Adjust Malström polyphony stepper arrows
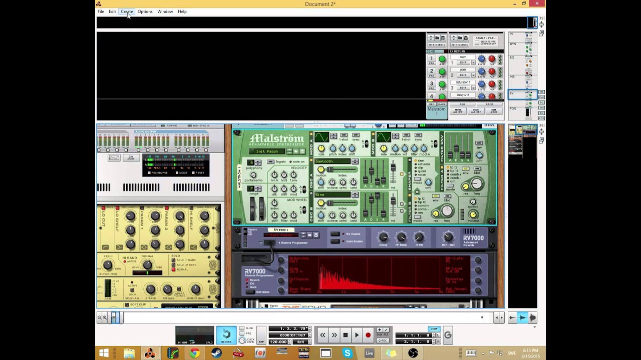Viewport: 641px width, 360px height. click(257, 162)
